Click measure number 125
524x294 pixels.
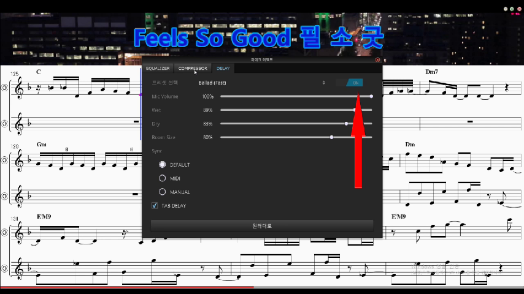14,73
